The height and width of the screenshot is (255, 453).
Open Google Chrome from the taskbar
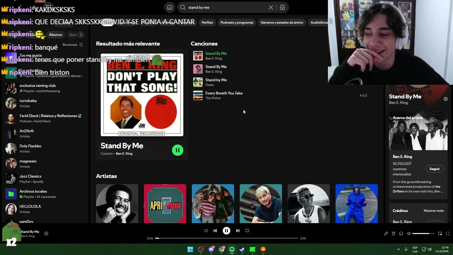click(222, 249)
